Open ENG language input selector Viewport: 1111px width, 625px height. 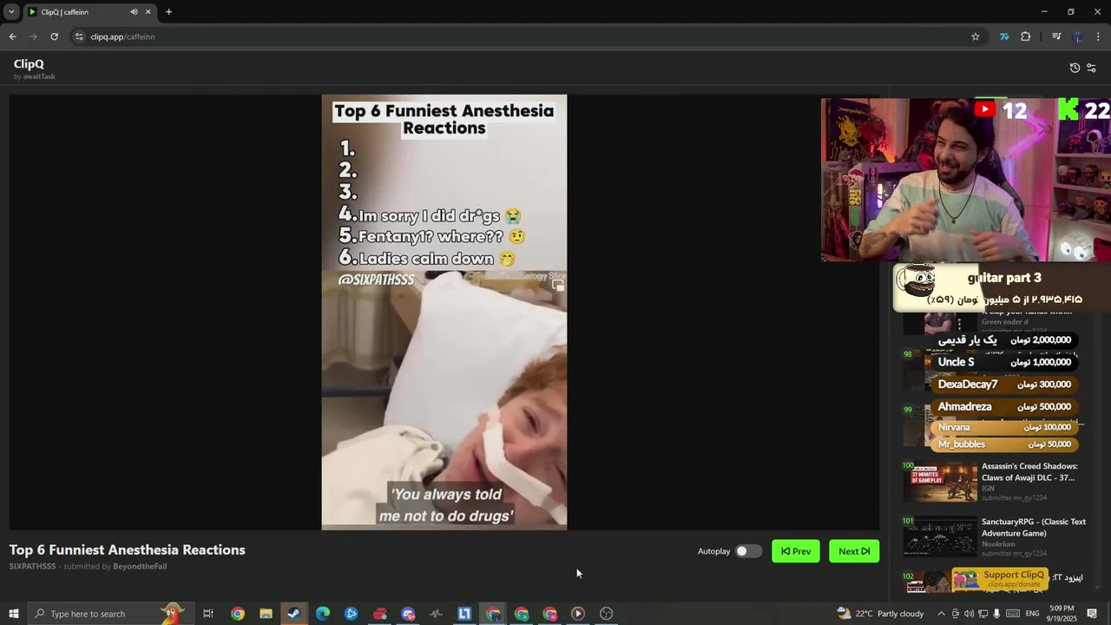tap(1032, 614)
